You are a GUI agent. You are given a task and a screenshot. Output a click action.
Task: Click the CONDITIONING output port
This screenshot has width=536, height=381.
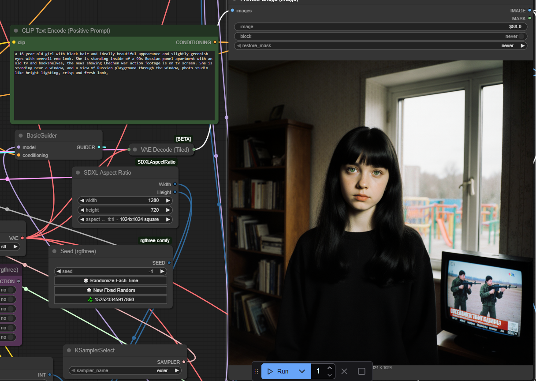pyautogui.click(x=215, y=42)
